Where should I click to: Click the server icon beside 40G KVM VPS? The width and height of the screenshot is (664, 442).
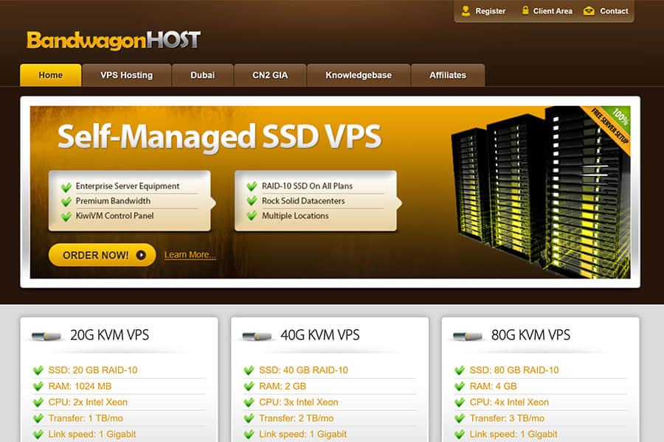pos(257,336)
